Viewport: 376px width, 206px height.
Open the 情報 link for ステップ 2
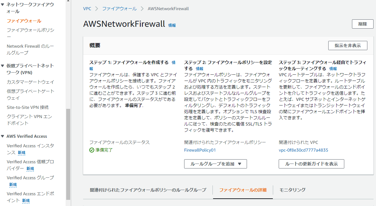(200, 69)
